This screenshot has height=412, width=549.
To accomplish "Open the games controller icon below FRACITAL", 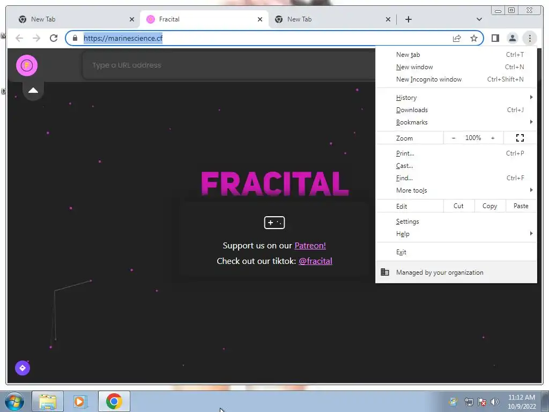I will (274, 223).
